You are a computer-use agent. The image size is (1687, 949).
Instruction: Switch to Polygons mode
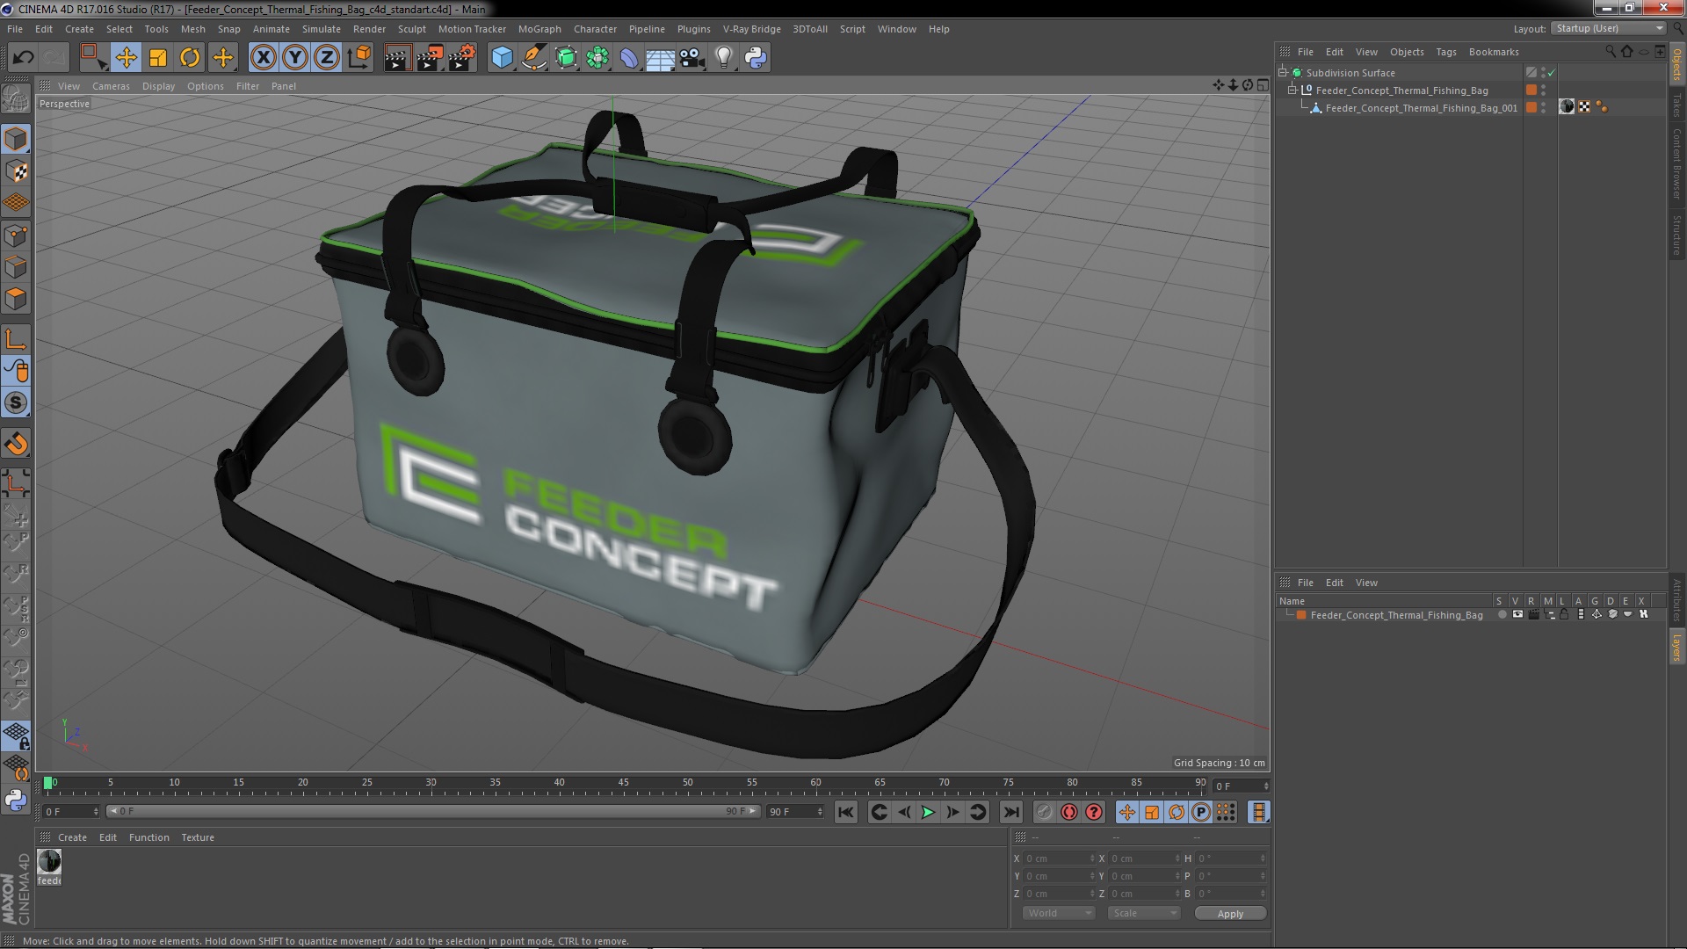coord(16,299)
